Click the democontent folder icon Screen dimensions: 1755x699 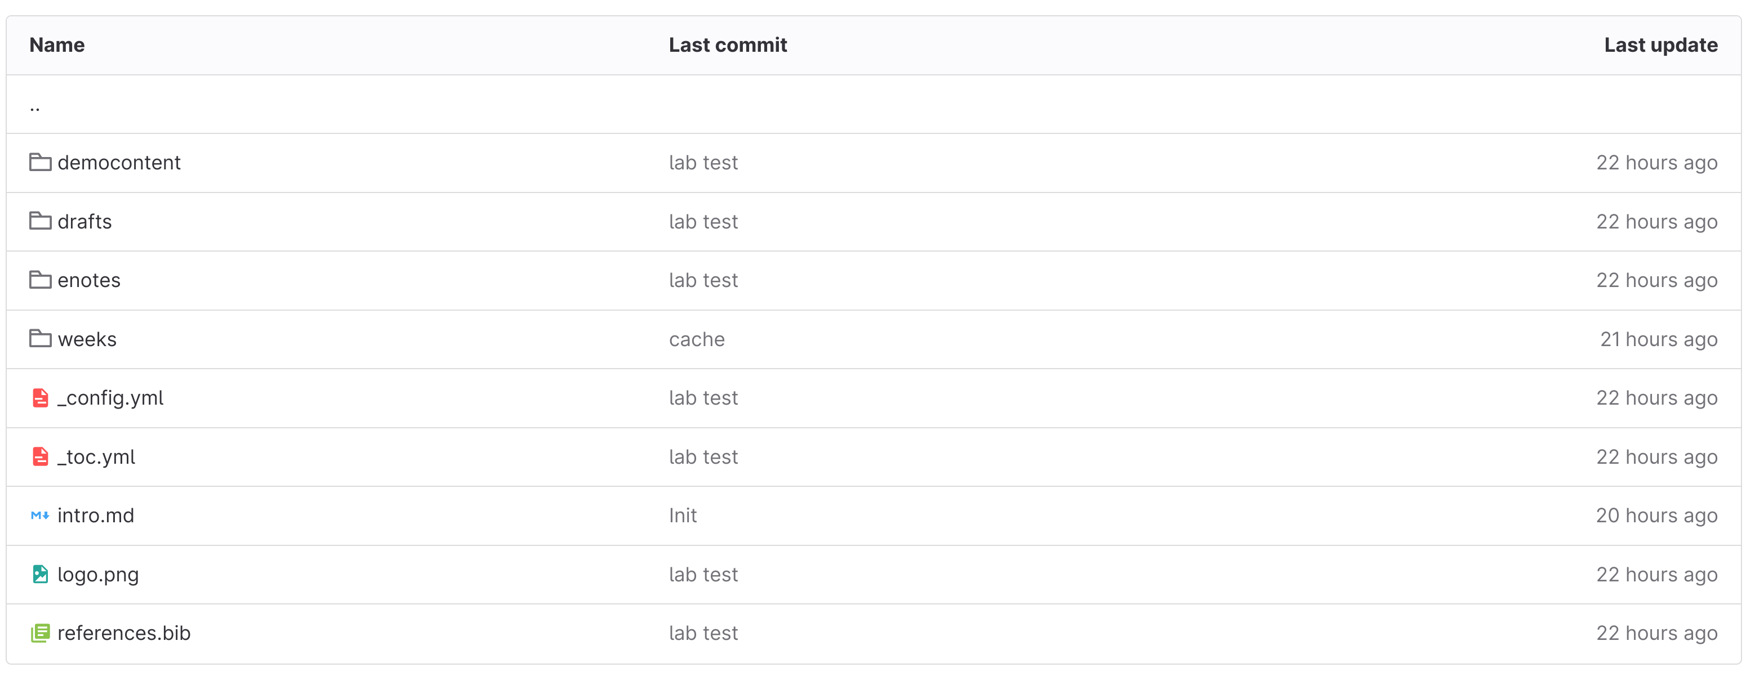click(x=40, y=162)
